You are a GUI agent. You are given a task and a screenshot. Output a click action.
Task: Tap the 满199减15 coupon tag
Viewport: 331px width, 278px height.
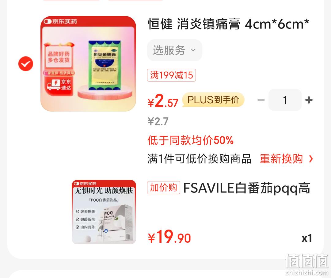pos(171,75)
